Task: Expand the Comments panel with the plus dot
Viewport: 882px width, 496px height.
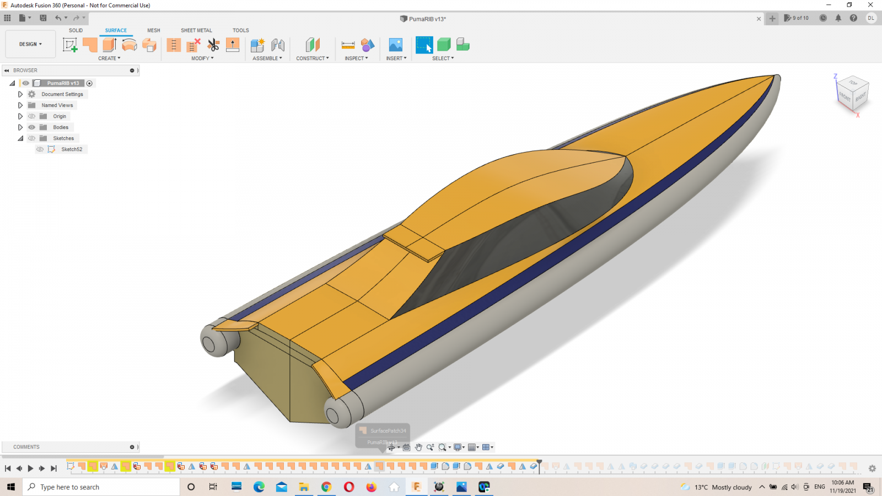Action: click(x=132, y=447)
